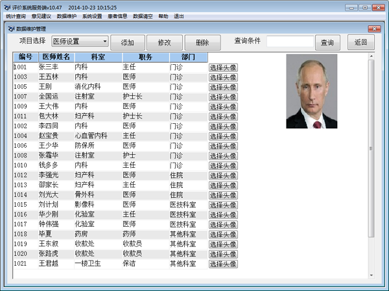Select the 药师 position cell
The width and height of the screenshot is (389, 291).
tap(146, 234)
